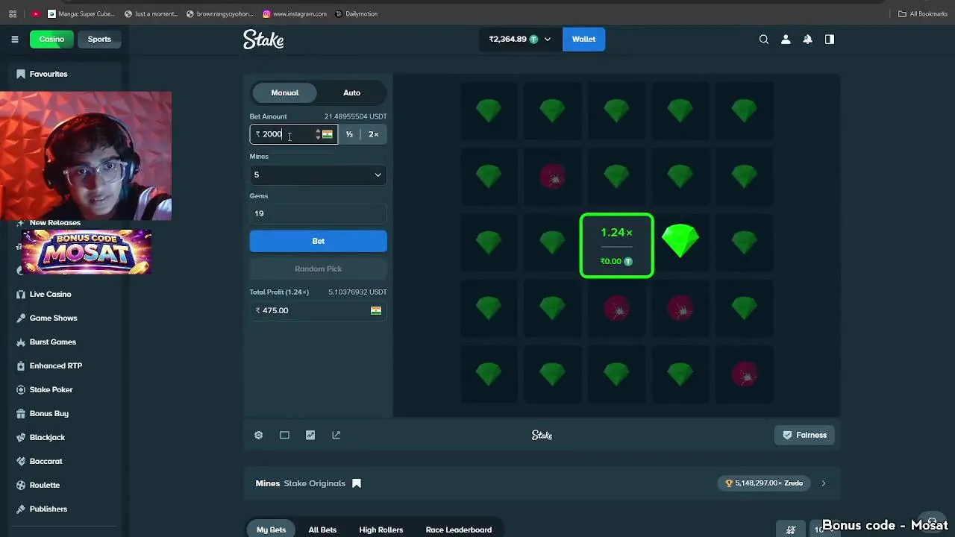Open the Wallet
The height and width of the screenshot is (537, 955).
(583, 40)
